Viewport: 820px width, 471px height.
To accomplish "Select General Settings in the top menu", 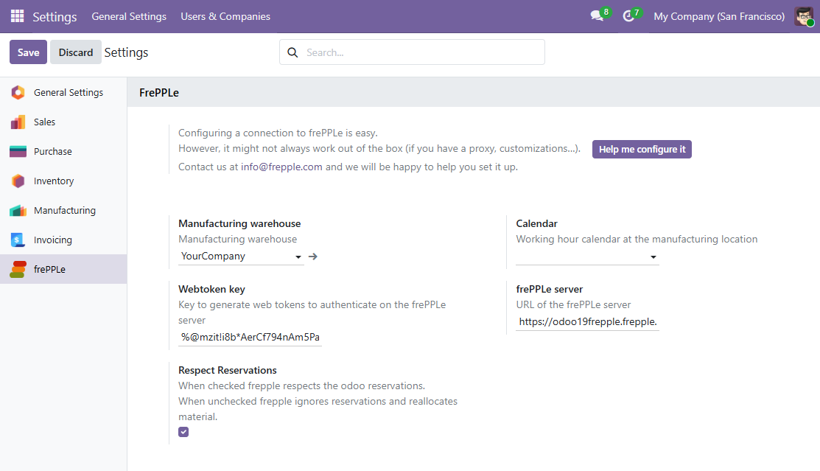I will (x=129, y=16).
